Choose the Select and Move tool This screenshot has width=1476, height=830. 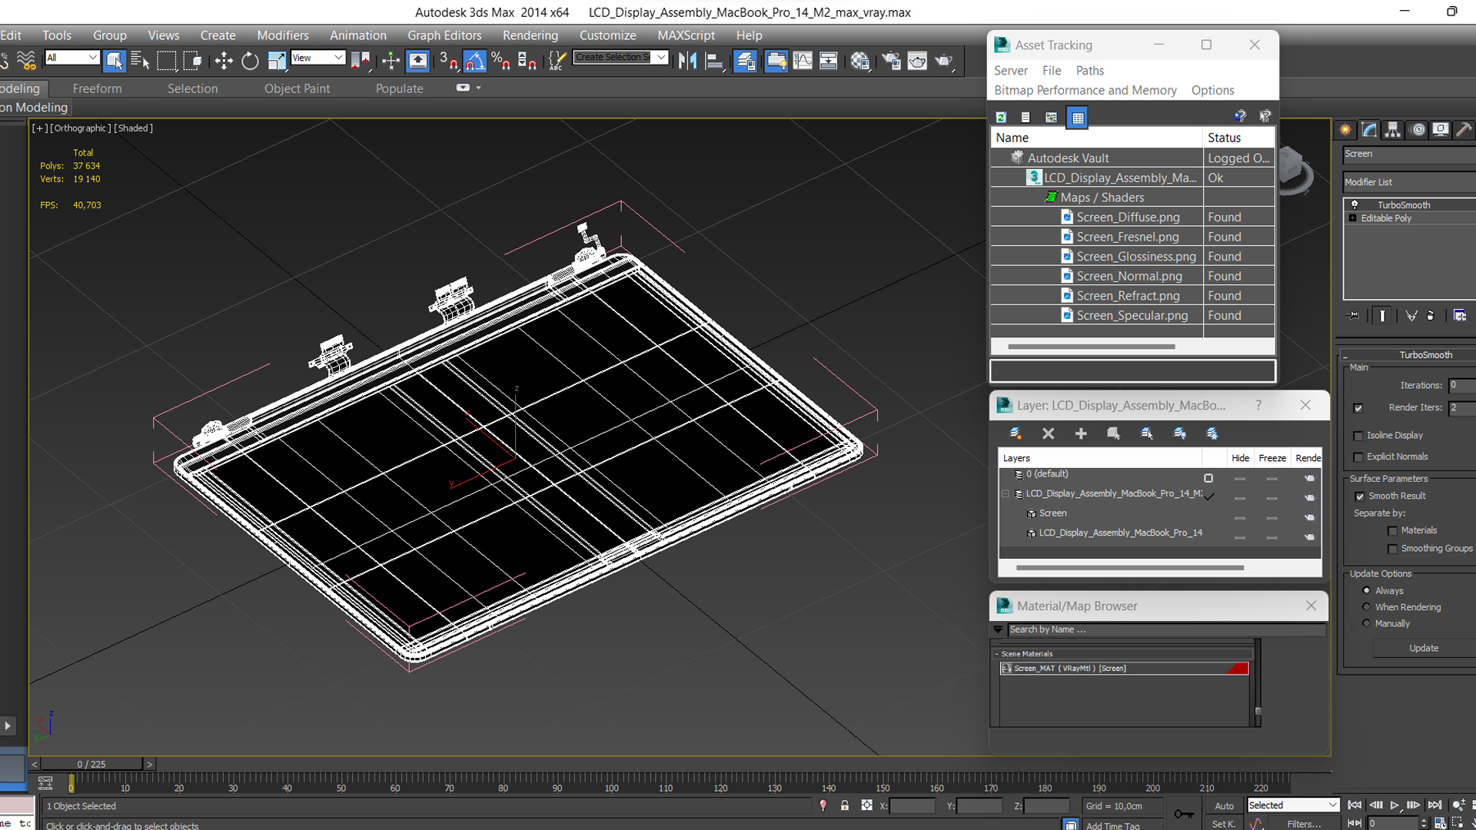(x=224, y=60)
